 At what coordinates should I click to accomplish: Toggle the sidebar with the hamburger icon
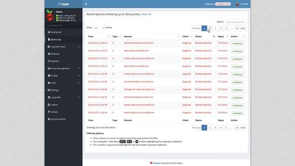[86, 4]
